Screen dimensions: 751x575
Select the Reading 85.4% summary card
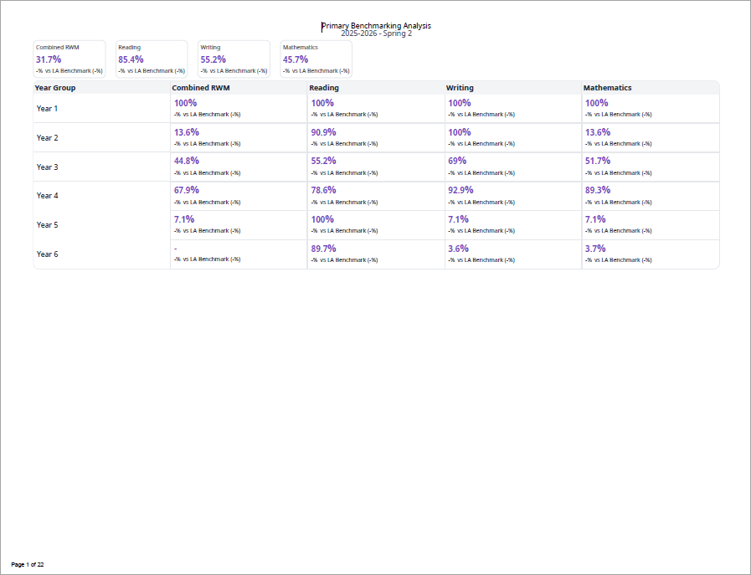coord(151,59)
